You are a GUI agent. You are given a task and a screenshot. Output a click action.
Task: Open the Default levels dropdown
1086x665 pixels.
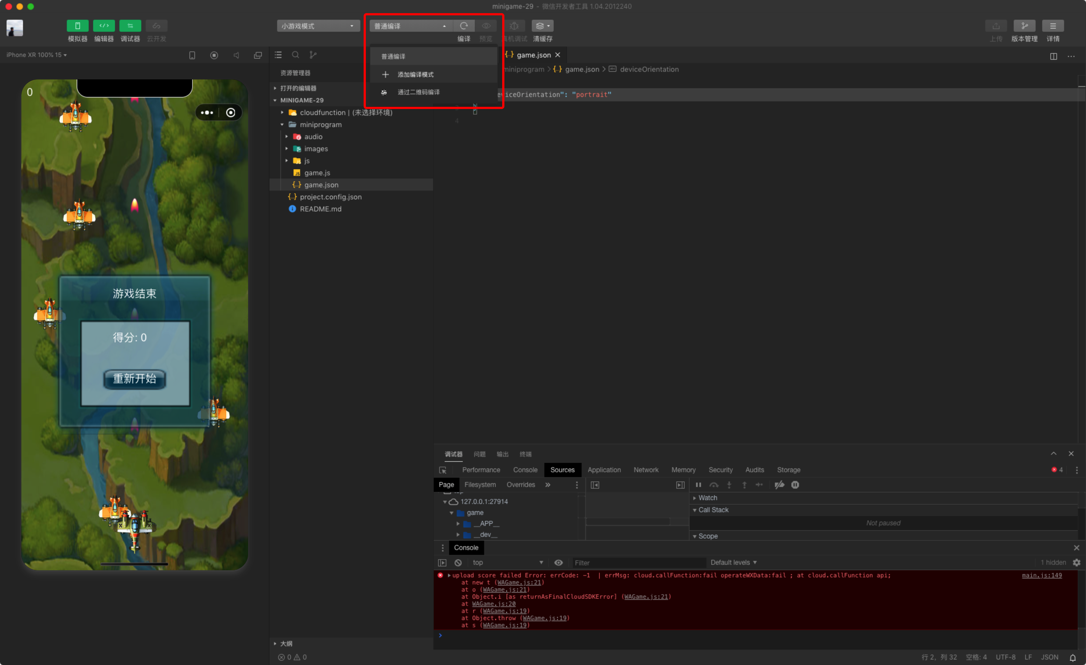(x=733, y=562)
